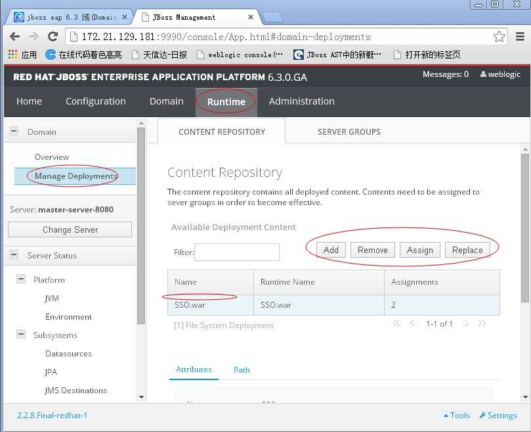Screen dimensions: 531x432
Task: Open the Chrome hamburger menu
Action: coord(520,36)
